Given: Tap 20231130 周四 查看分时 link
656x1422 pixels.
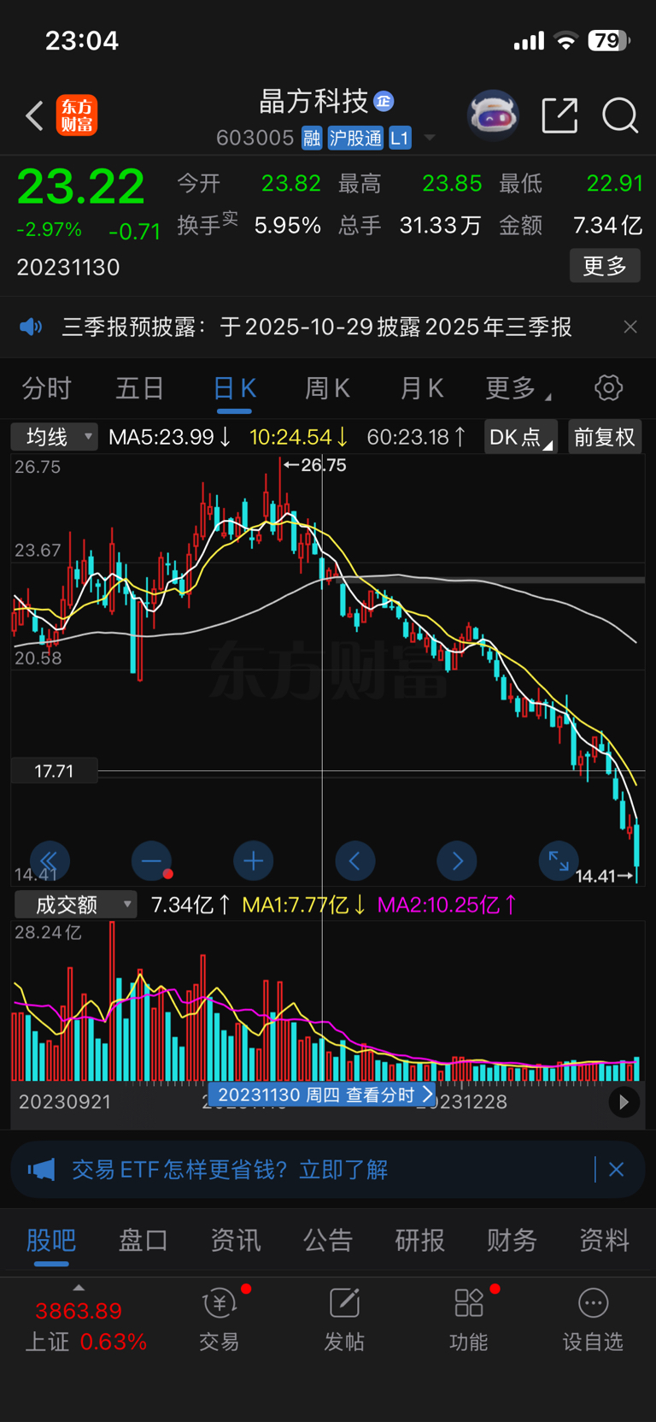Looking at the screenshot, I should pos(321,1095).
